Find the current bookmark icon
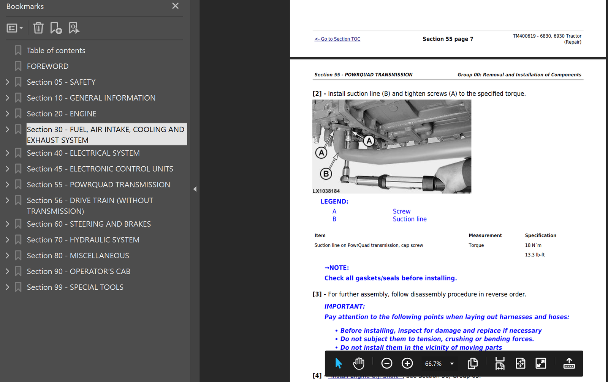The height and width of the screenshot is (382, 608). [x=74, y=28]
